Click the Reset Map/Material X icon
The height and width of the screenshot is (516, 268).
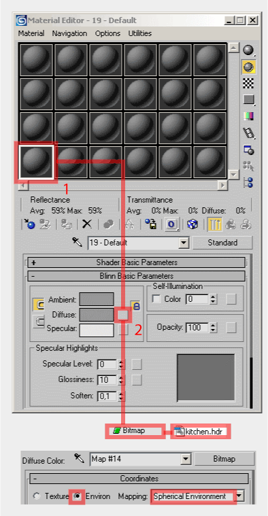tap(87, 224)
